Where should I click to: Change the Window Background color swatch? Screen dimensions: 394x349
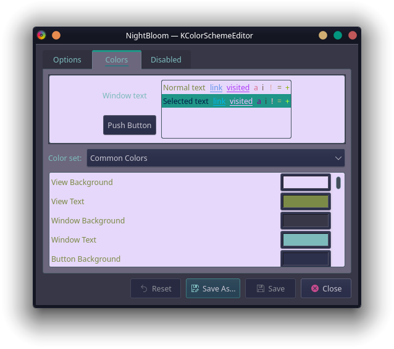pos(306,220)
